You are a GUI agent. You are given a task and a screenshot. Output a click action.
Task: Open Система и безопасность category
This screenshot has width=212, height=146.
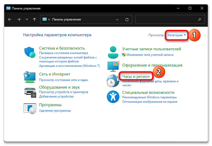pyautogui.click(x=62, y=48)
